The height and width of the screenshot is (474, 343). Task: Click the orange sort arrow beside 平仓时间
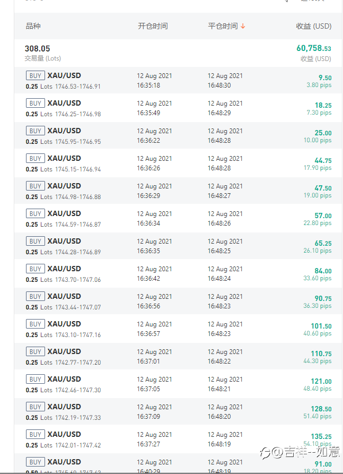click(x=243, y=27)
